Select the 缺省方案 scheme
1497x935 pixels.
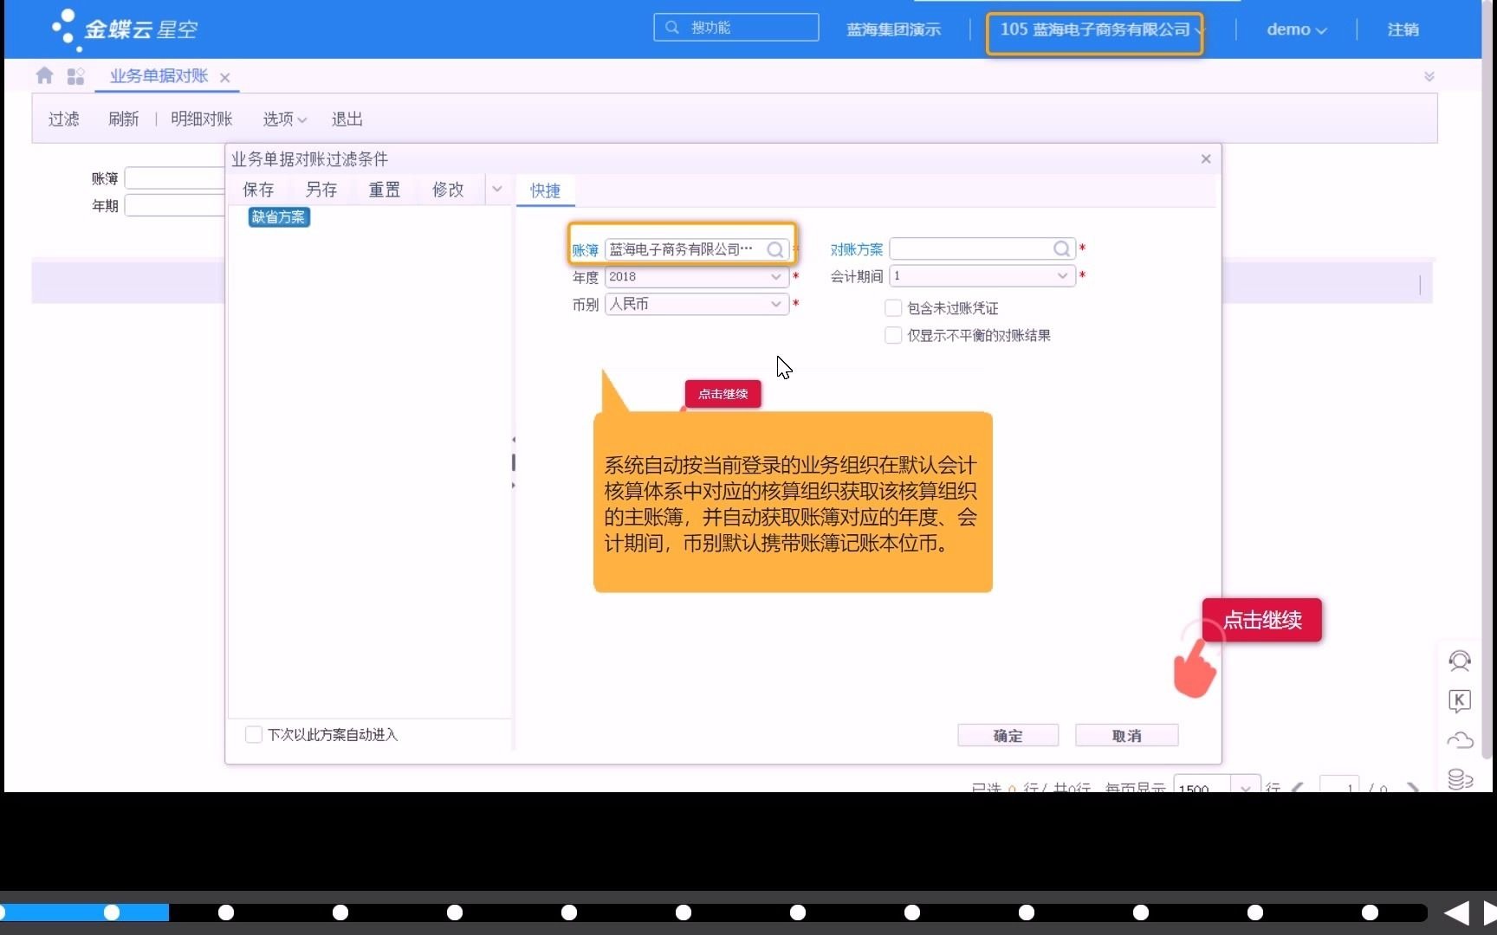click(279, 217)
